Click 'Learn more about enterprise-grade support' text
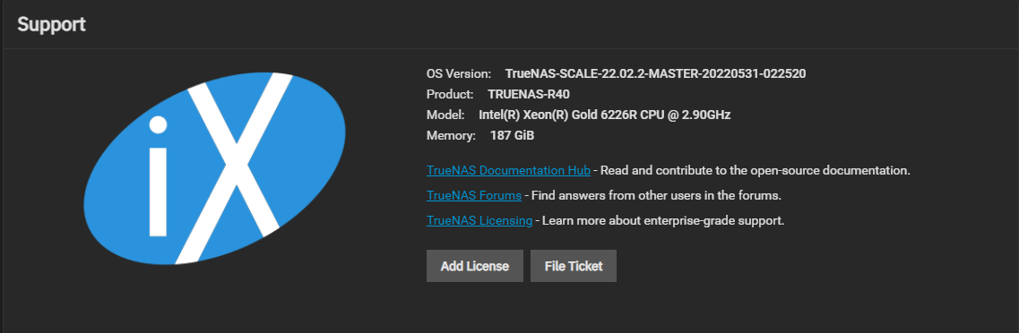This screenshot has width=1019, height=333. point(663,221)
